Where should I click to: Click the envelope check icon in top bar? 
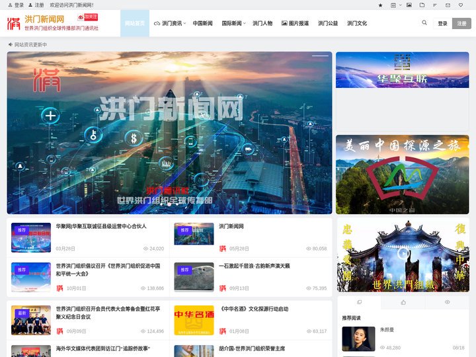click(x=448, y=5)
